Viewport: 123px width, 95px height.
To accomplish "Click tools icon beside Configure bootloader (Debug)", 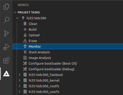I will click(x=25, y=69).
